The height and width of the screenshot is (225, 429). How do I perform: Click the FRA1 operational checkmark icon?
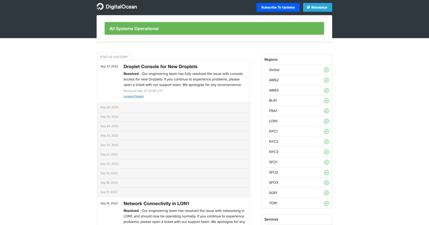point(327,111)
